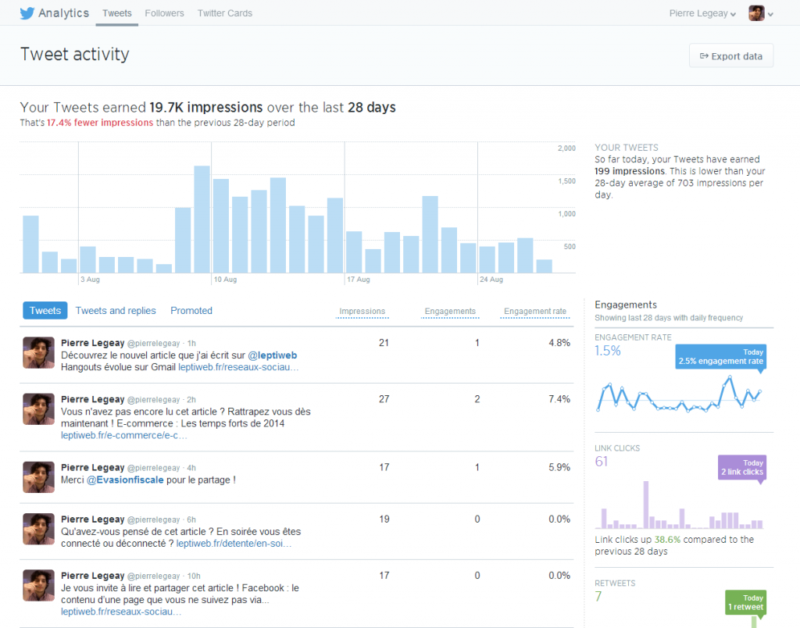Click the 4.8% engagement rate value
Image resolution: width=800 pixels, height=628 pixels.
click(x=559, y=343)
